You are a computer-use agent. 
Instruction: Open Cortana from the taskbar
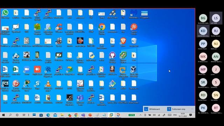[x=17, y=115]
